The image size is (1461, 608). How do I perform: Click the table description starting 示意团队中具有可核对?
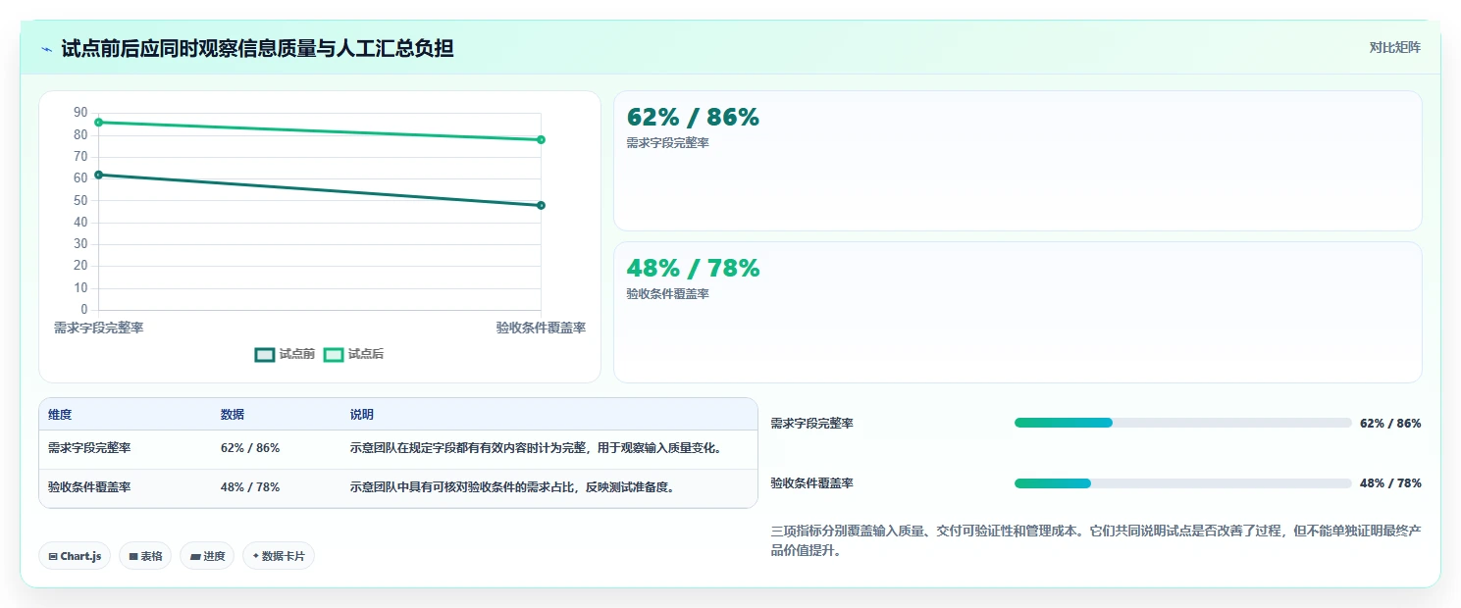pos(513,487)
